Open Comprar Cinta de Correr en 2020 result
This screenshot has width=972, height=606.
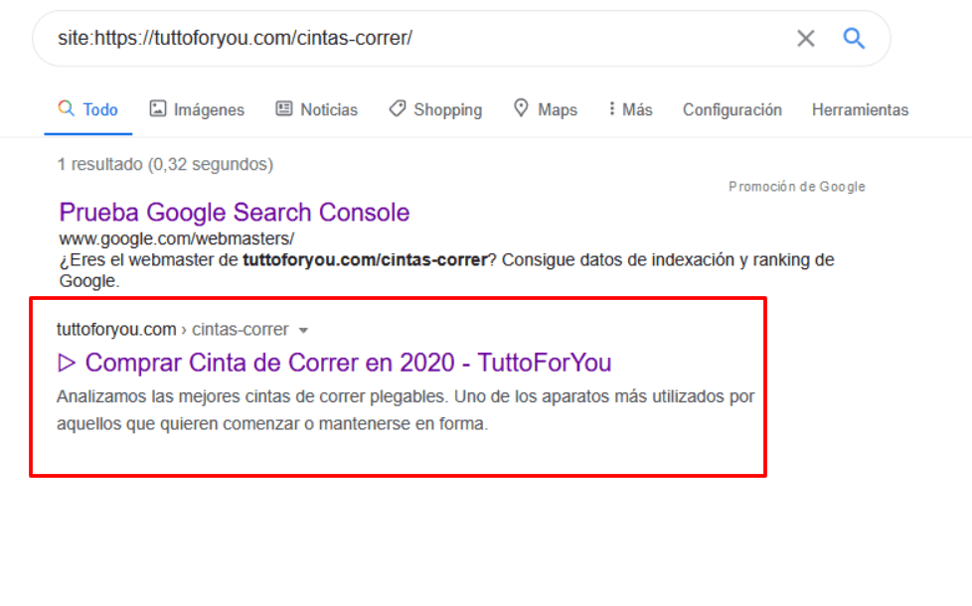click(x=334, y=363)
